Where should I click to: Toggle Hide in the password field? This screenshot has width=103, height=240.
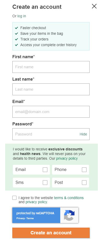83,134
